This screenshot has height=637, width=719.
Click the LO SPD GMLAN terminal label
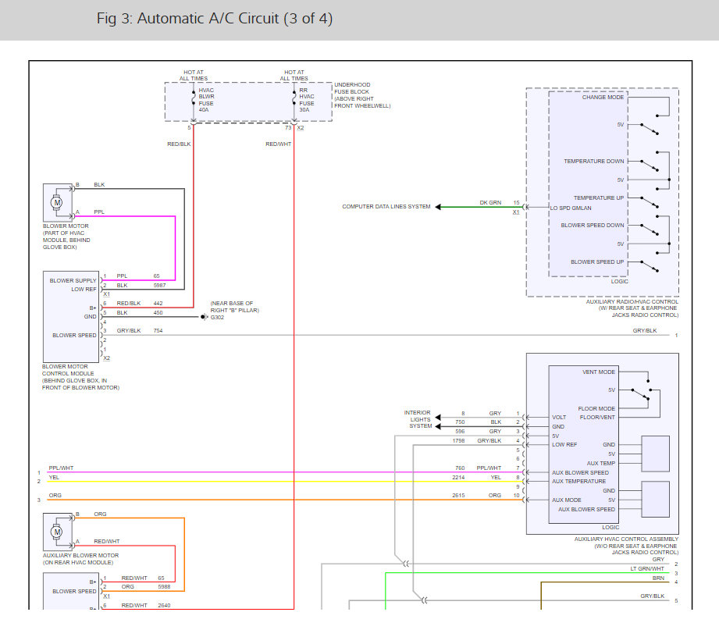571,208
